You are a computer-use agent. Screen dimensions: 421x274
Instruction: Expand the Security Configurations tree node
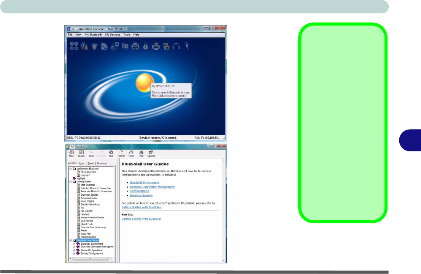click(x=75, y=253)
